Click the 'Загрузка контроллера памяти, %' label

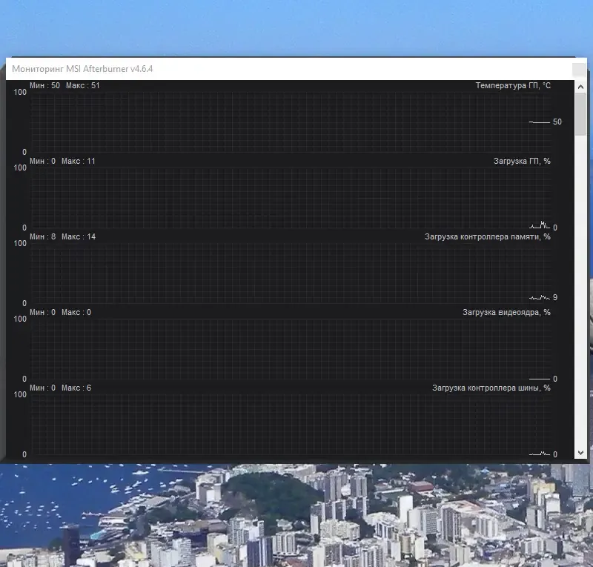tap(488, 236)
